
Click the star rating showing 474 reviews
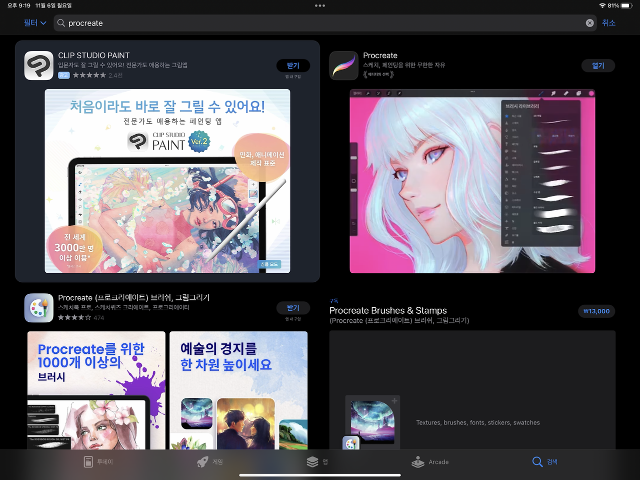click(x=74, y=317)
